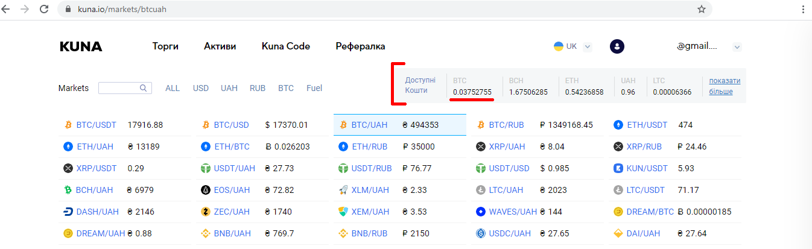
Task: Click the BCH balance 1.67506285
Action: tap(528, 92)
